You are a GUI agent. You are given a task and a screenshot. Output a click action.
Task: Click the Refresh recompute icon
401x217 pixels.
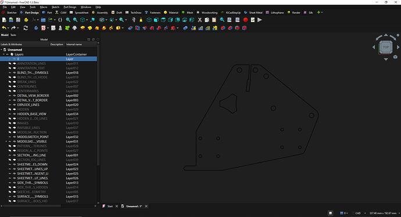[26, 28]
